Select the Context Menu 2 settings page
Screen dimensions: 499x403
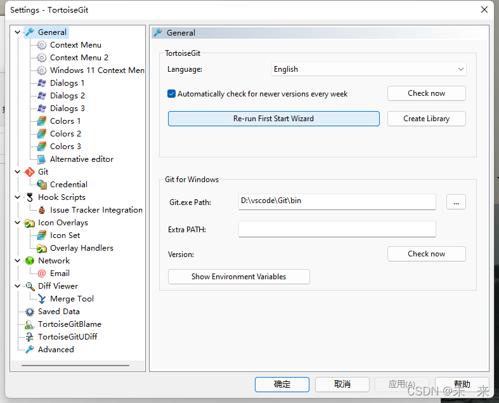pyautogui.click(x=79, y=58)
